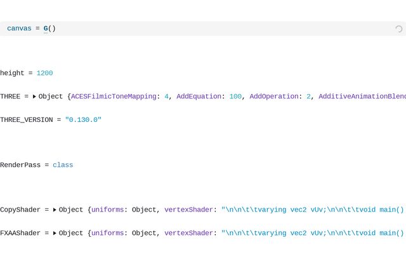Click the vertexShader key in FXAAShader
406x254 pixels.
point(188,233)
